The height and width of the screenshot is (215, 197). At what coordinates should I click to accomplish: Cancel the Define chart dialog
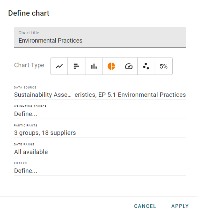[x=145, y=206]
